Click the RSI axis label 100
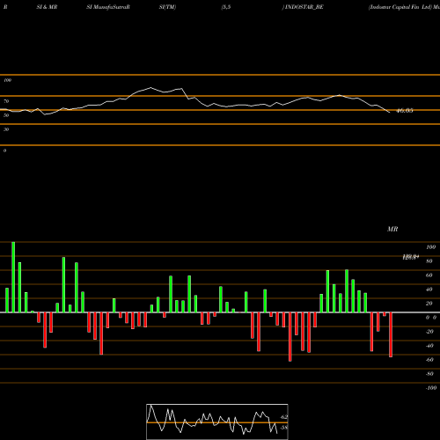This screenshot has width=440, height=440. click(8, 80)
